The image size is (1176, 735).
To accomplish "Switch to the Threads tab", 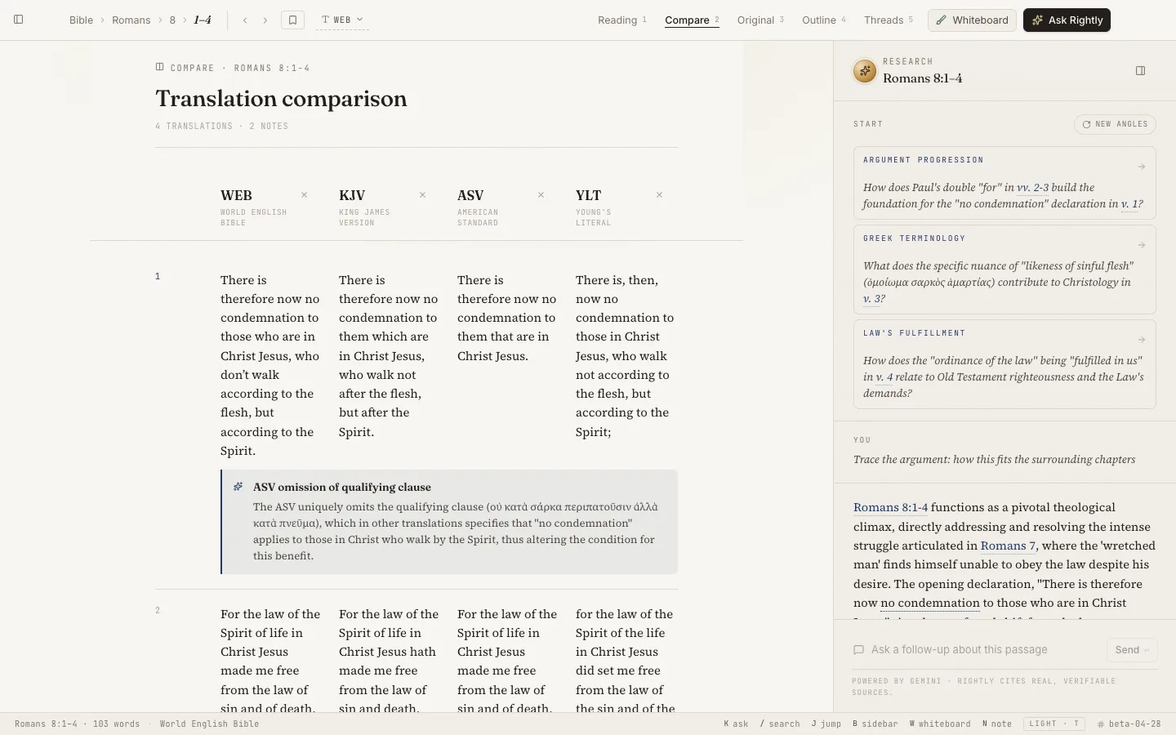I will pyautogui.click(x=889, y=20).
